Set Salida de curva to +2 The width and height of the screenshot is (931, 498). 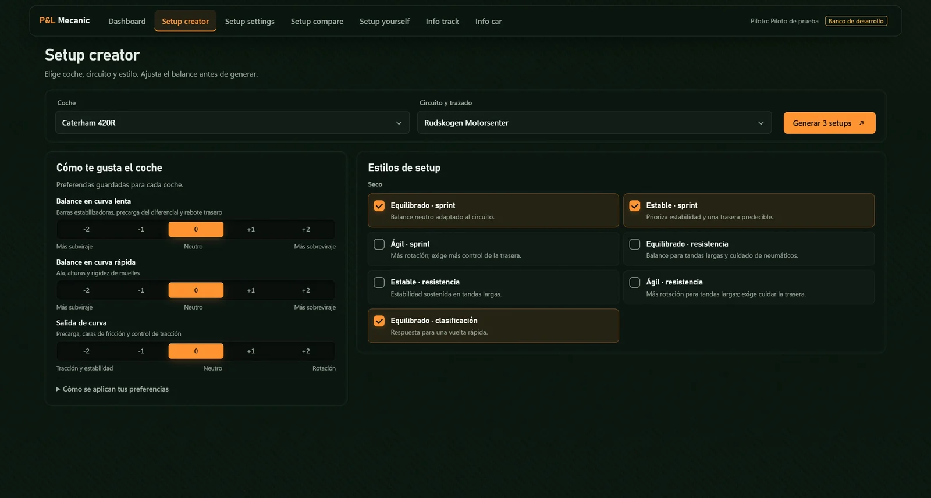pos(306,351)
